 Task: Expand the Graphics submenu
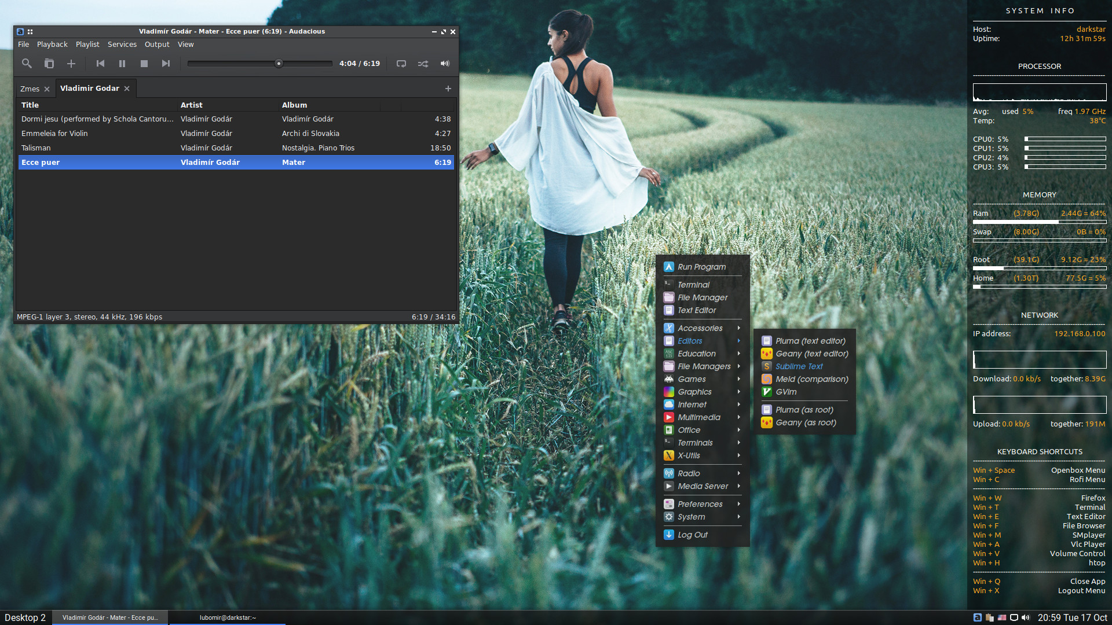(x=694, y=392)
